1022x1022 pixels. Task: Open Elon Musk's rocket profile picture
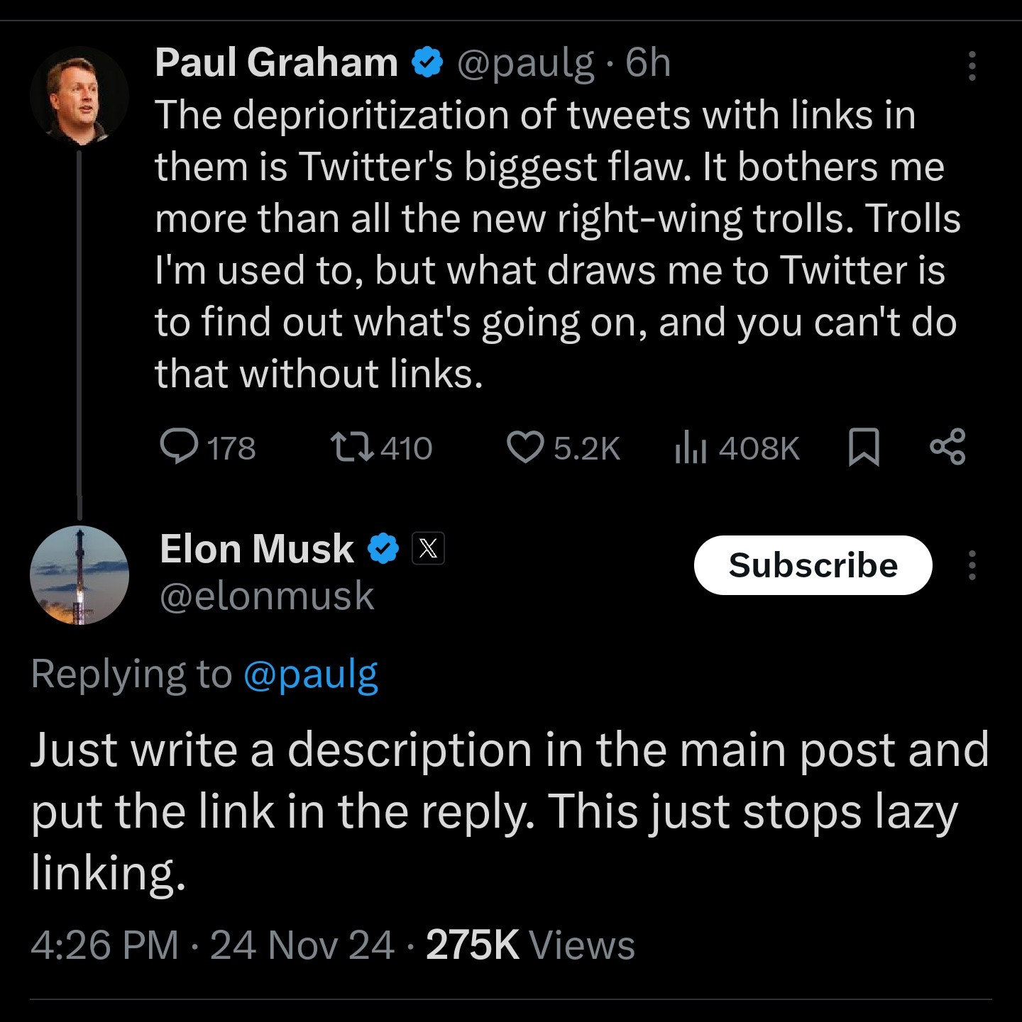79,575
